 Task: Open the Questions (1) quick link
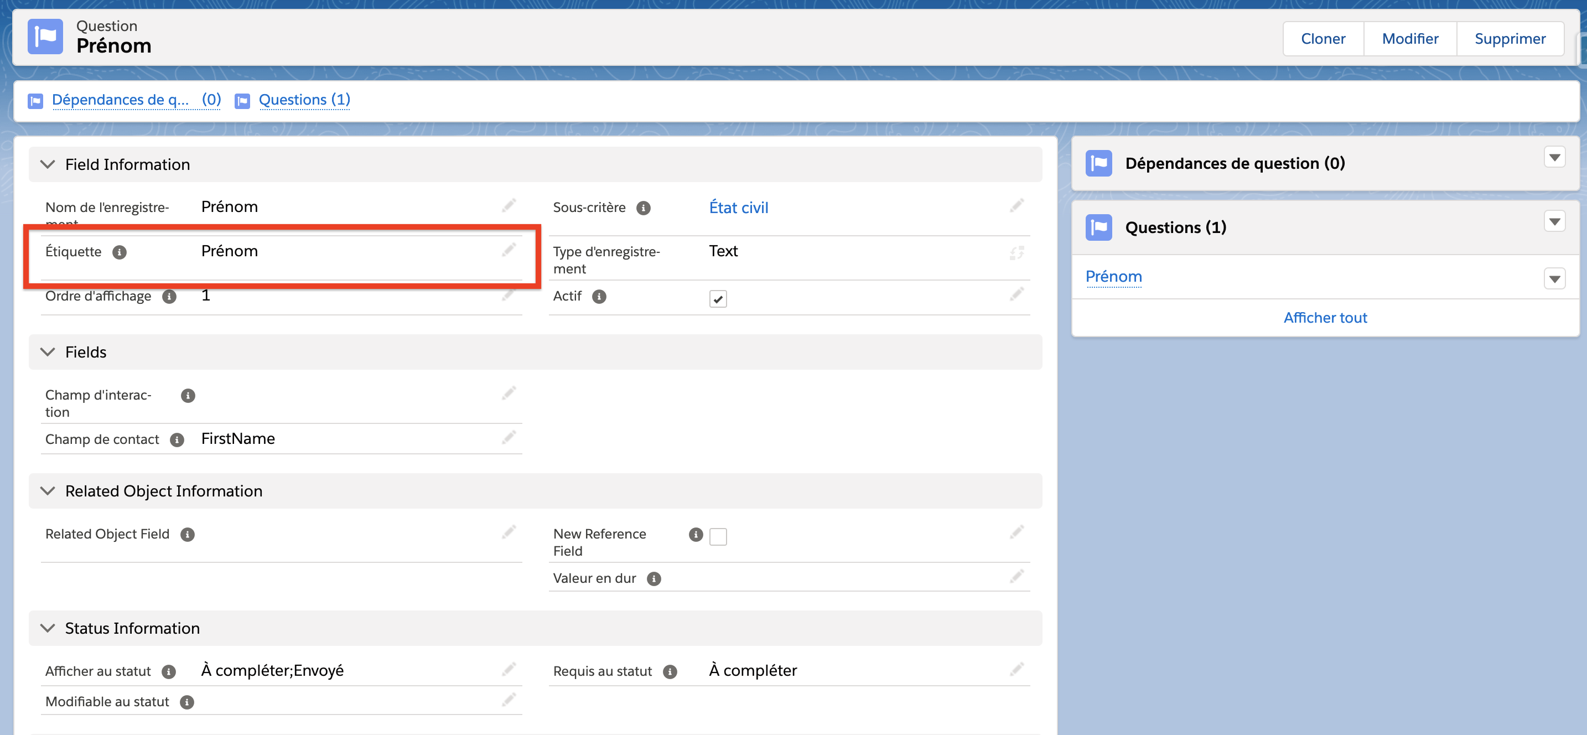click(x=304, y=100)
